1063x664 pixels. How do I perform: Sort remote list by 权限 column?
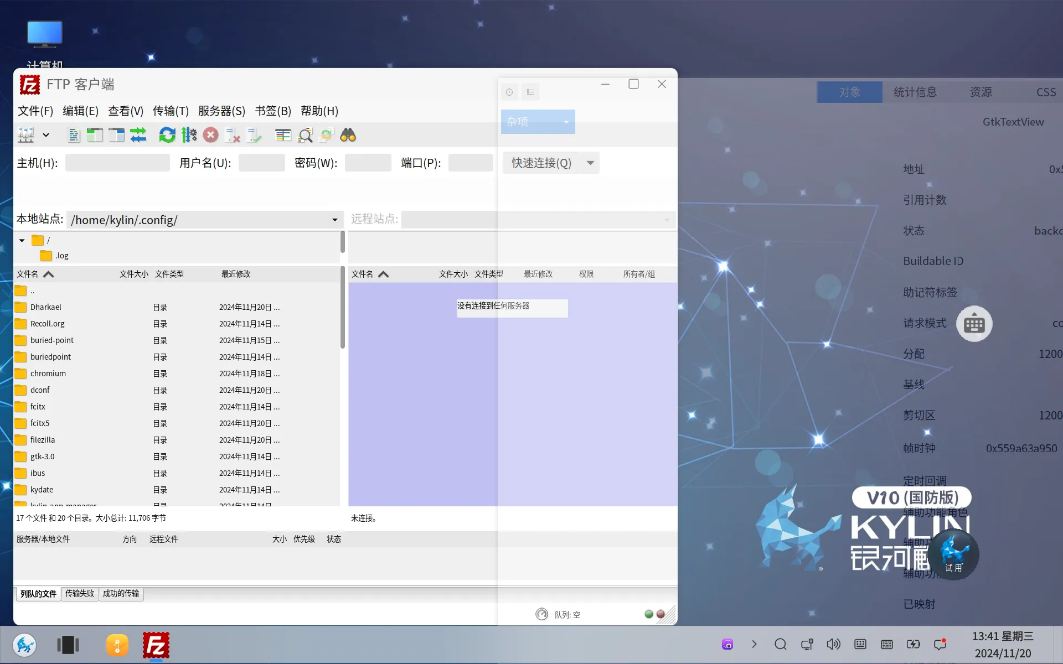(x=586, y=274)
